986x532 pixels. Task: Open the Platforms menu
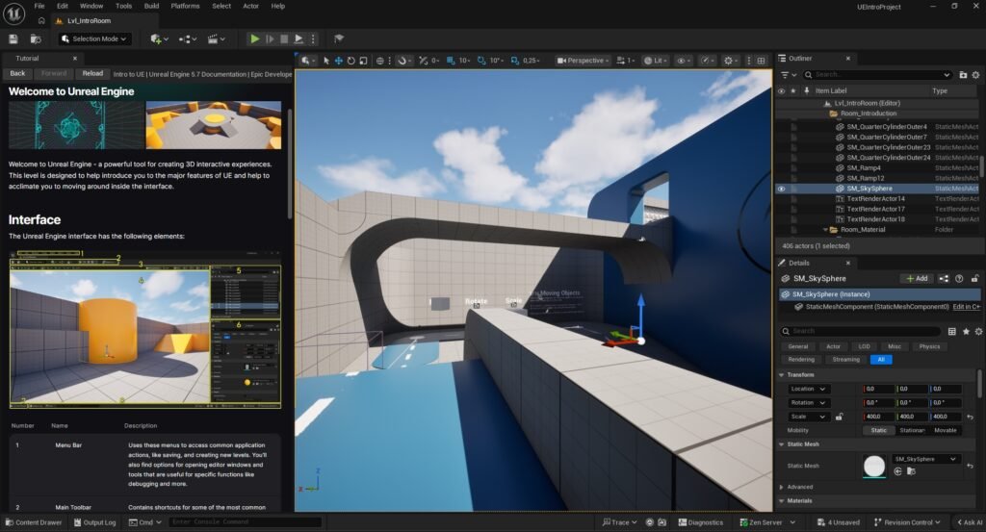point(185,7)
